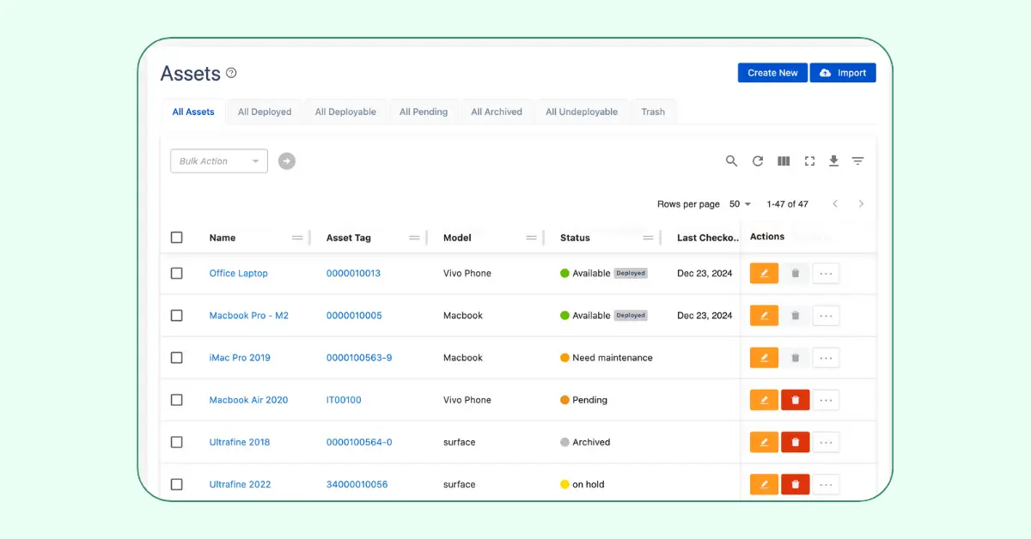Switch to the All Undeployable tab
Viewport: 1031px width, 539px height.
[x=582, y=112]
